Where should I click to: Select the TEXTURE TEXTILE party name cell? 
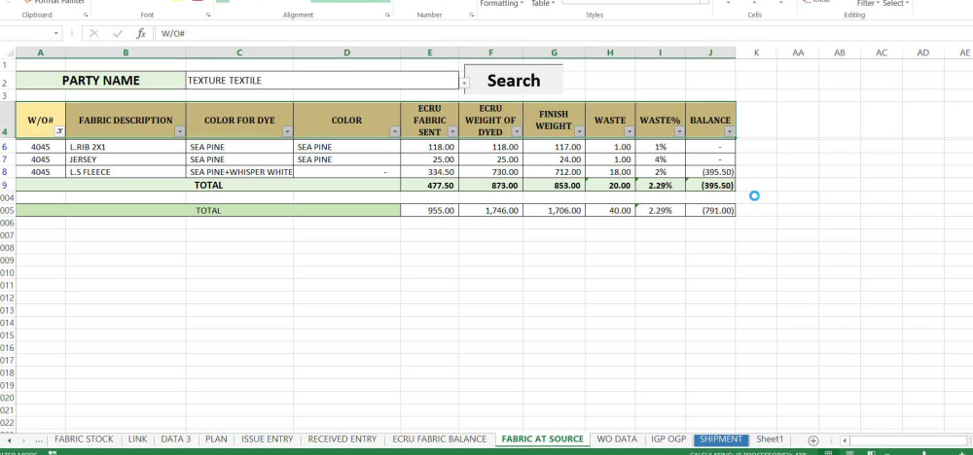click(x=322, y=80)
